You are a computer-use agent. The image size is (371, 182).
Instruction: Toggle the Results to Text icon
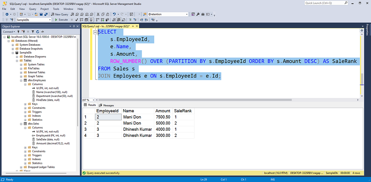coord(114,20)
